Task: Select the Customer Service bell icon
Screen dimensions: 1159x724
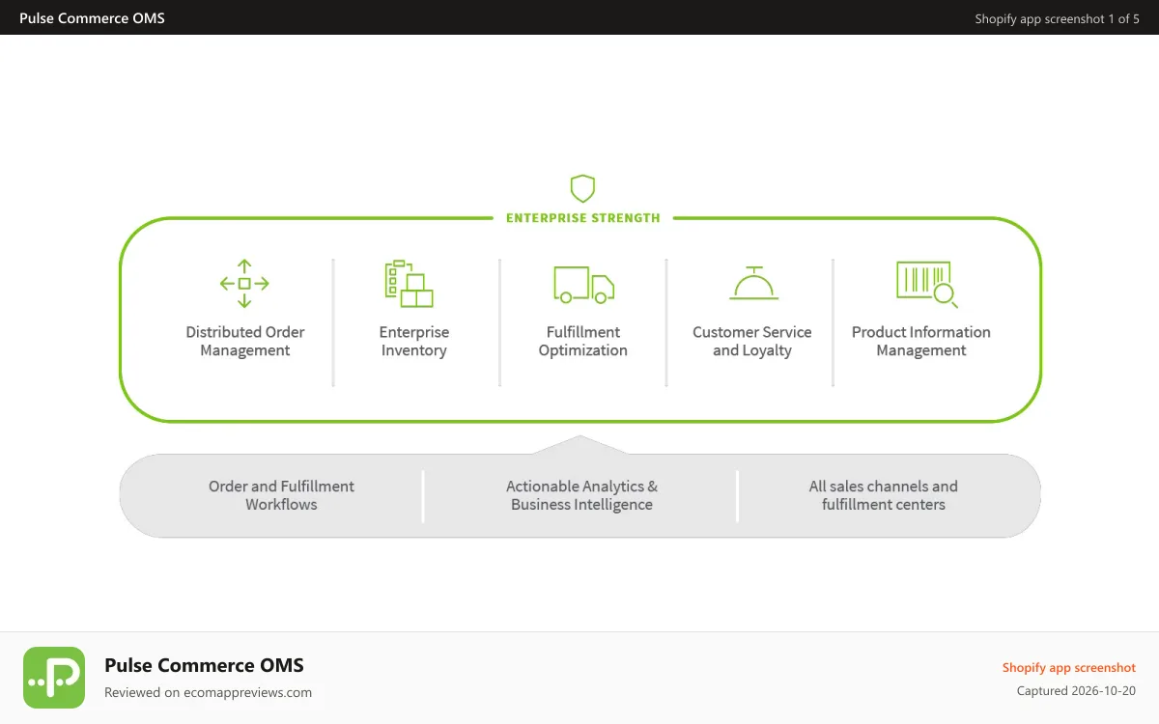Action: click(x=753, y=283)
